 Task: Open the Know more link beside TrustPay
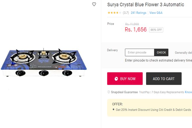[x=189, y=92]
